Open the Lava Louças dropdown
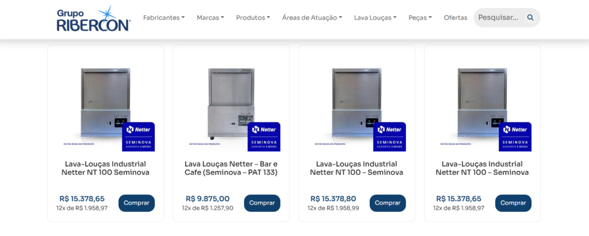Screen dimensions: 589x236 click(375, 18)
